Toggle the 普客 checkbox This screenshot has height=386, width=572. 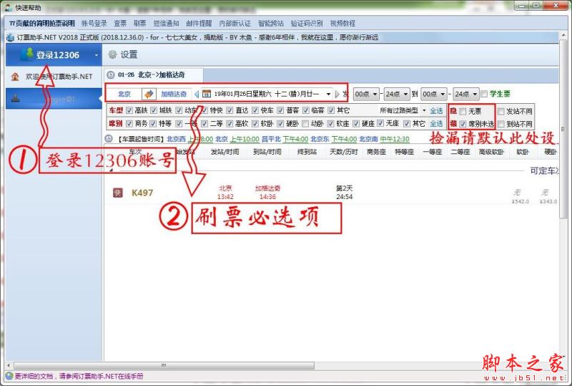[280, 110]
